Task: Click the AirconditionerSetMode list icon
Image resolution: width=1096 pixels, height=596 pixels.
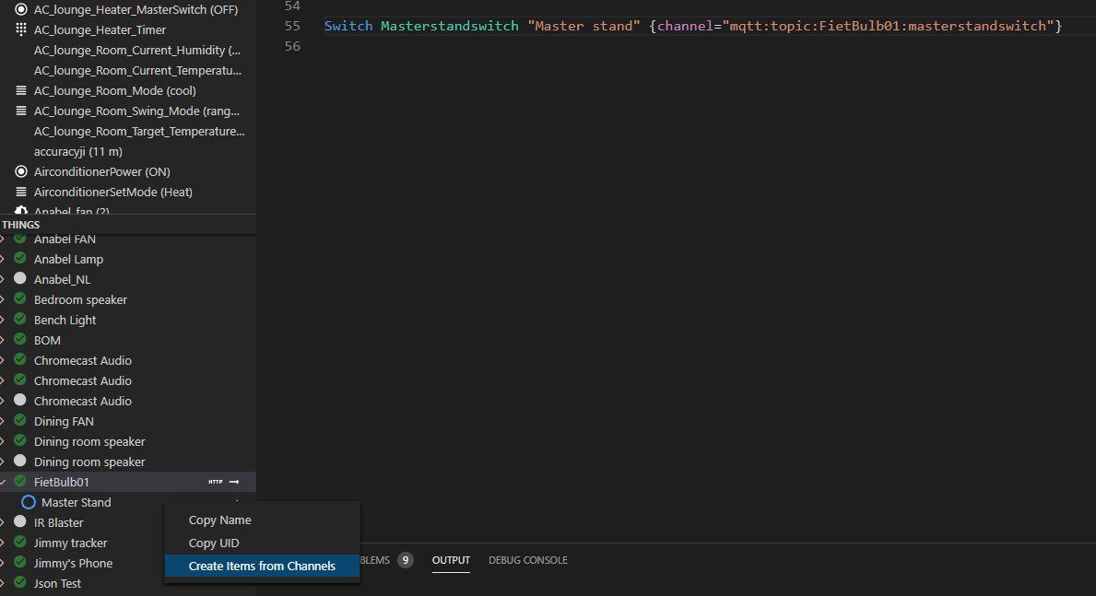Action: [x=21, y=192]
